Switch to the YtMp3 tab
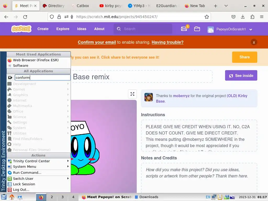 tap(139, 6)
